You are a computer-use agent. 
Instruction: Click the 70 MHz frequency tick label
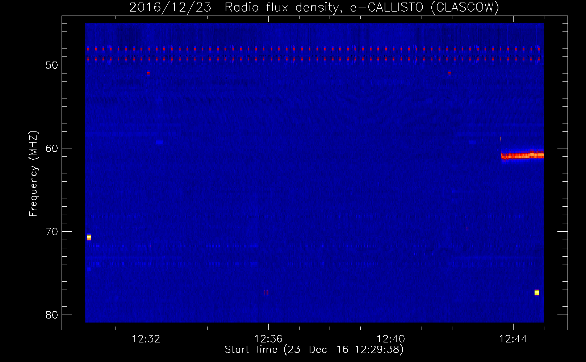tap(52, 232)
